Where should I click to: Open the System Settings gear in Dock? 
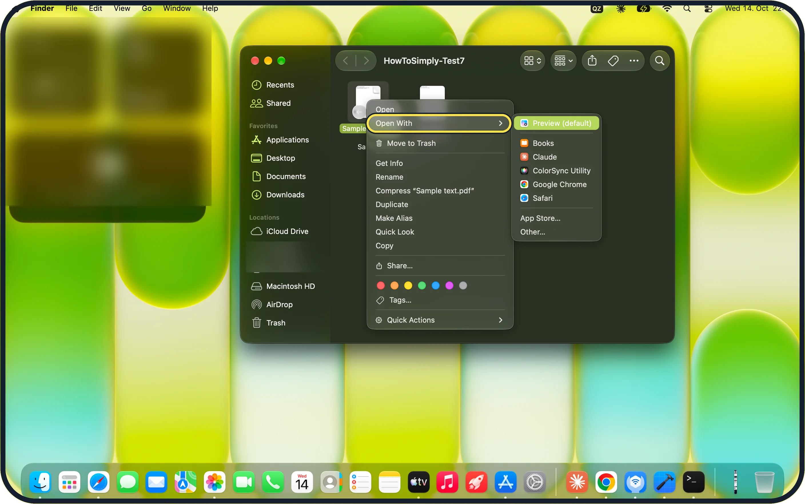coord(534,482)
